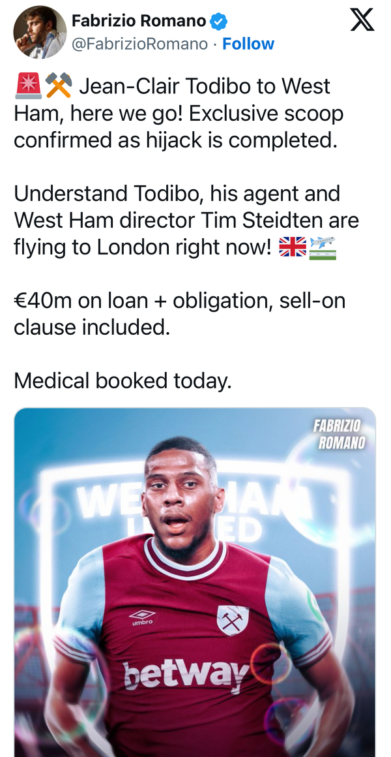Viewport: 391px width, 757px height.
Task: Open the Fabrizio Romano display name
Action: [x=138, y=21]
